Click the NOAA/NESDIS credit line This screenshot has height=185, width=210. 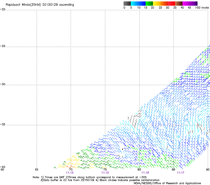click(x=167, y=183)
